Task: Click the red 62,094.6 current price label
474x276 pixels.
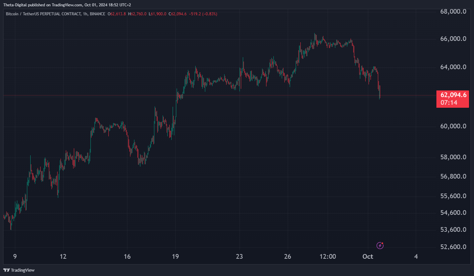Action: [453, 95]
